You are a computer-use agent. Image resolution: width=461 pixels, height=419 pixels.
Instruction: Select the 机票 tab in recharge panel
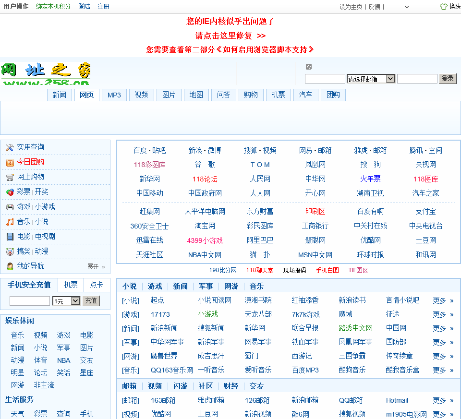point(71,285)
